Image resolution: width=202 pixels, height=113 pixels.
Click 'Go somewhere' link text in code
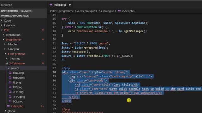pyautogui.click(x=145, y=93)
